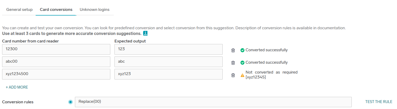Viewport: 397px width, 109px height.
Task: Open the Unknown logins tab
Action: (x=94, y=10)
